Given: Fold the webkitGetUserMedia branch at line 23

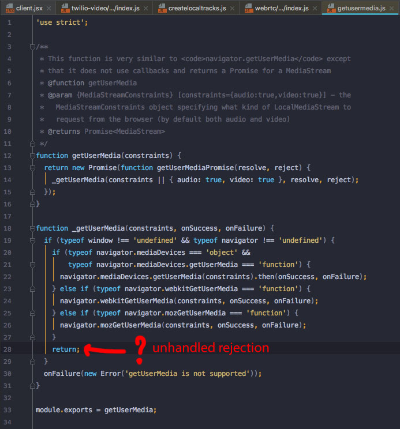Looking at the screenshot, I should point(32,289).
